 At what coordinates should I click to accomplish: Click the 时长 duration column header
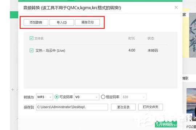pyautogui.click(x=132, y=38)
